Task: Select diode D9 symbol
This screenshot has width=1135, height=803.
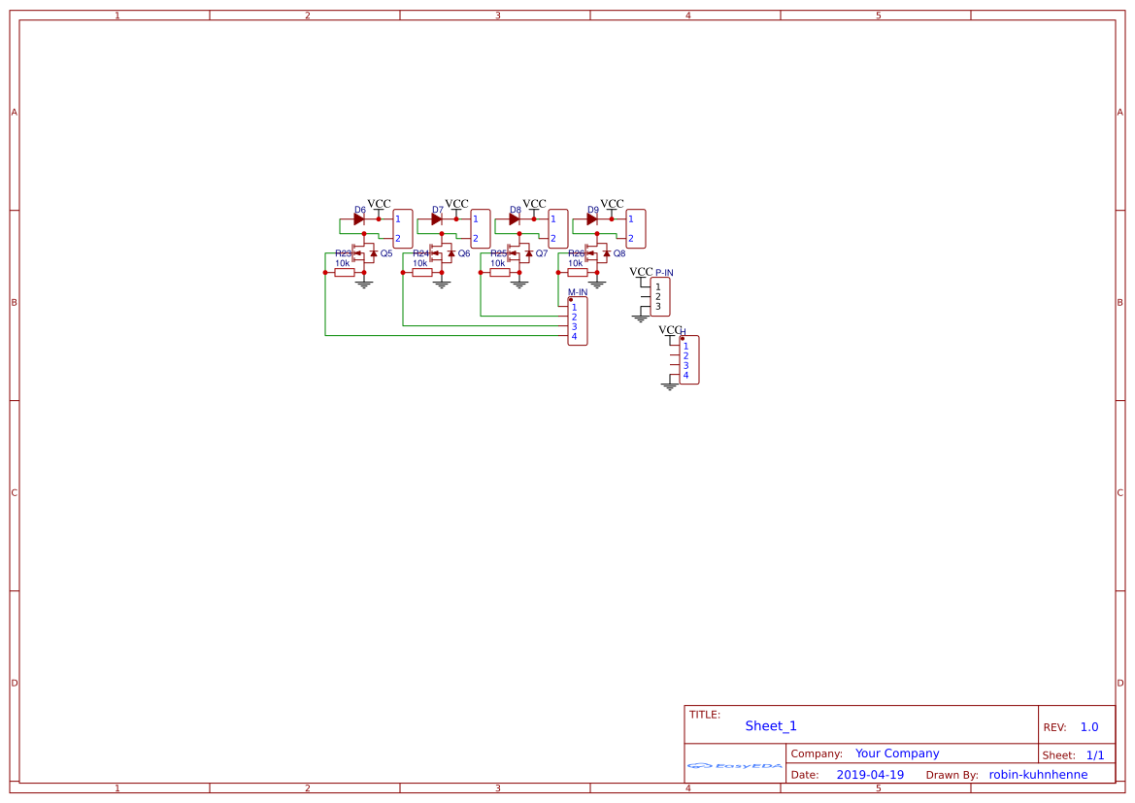Action: point(590,218)
